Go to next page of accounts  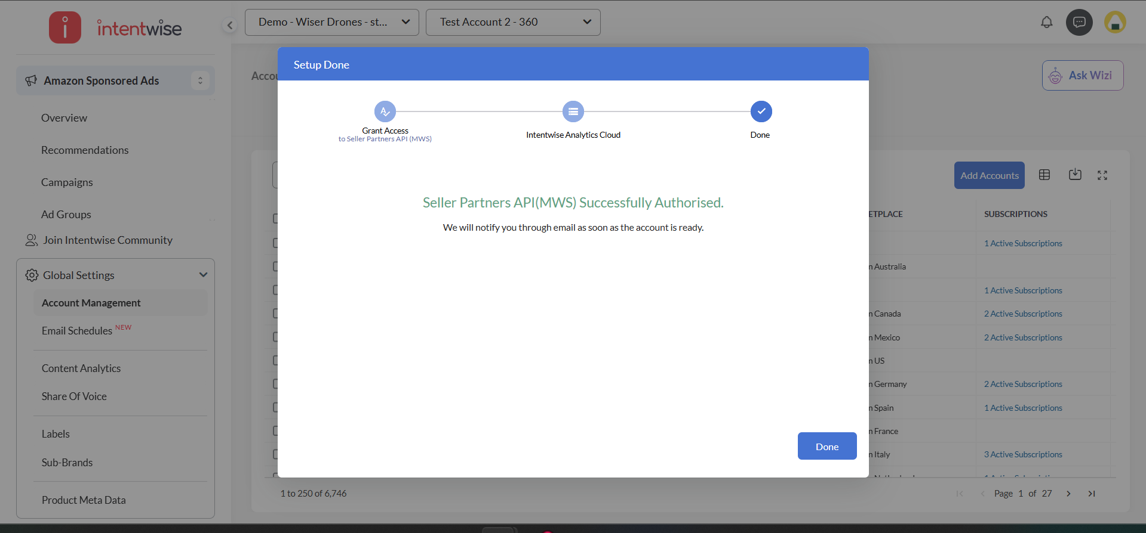coord(1068,494)
